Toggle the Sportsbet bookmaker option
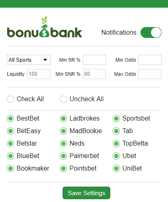The height and width of the screenshot is (202, 168). tap(116, 119)
